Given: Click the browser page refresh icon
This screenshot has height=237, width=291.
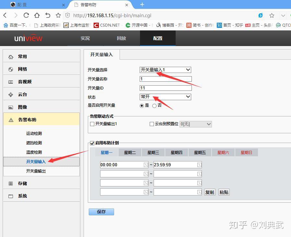Looking at the screenshot, I should [x=26, y=15].
